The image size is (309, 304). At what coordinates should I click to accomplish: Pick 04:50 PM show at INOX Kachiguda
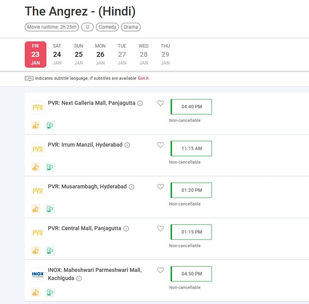191,274
